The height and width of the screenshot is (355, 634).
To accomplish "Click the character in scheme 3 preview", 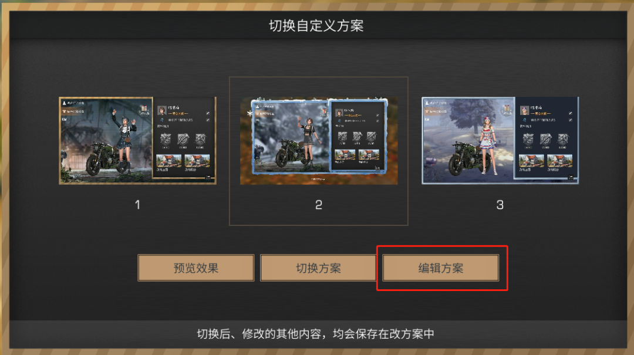I will pyautogui.click(x=488, y=144).
